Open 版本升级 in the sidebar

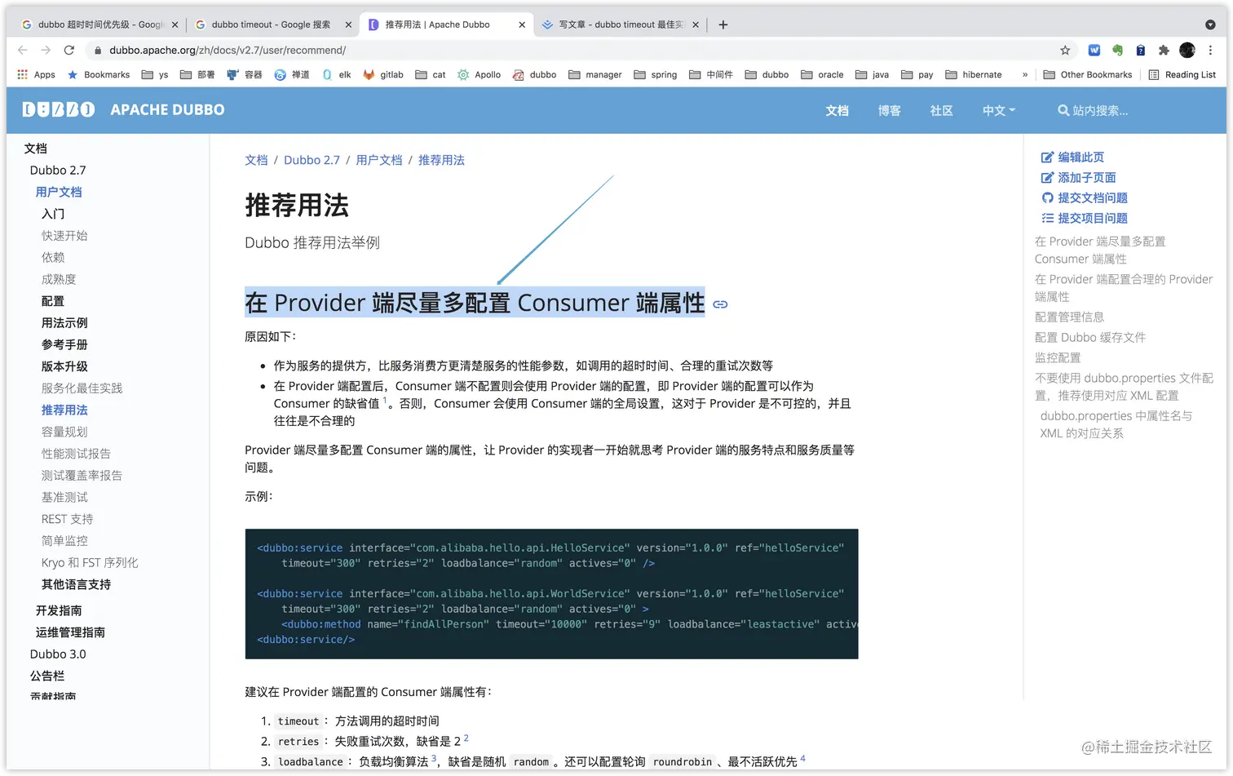click(64, 366)
